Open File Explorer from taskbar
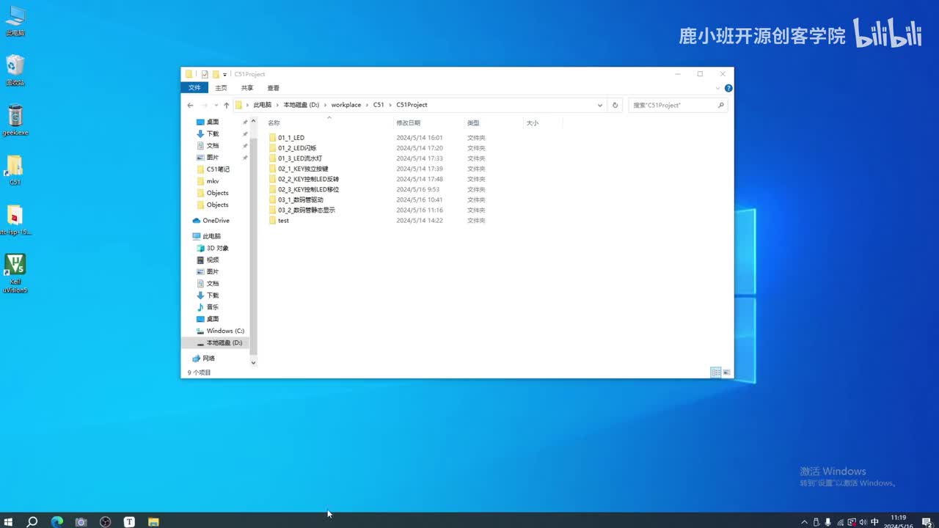Image resolution: width=939 pixels, height=528 pixels. (153, 521)
